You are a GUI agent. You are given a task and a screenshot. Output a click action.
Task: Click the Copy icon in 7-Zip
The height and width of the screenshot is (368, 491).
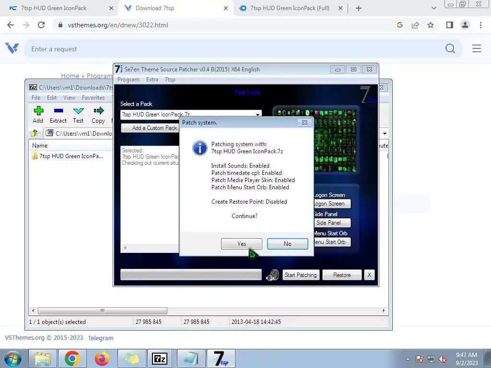[98, 115]
